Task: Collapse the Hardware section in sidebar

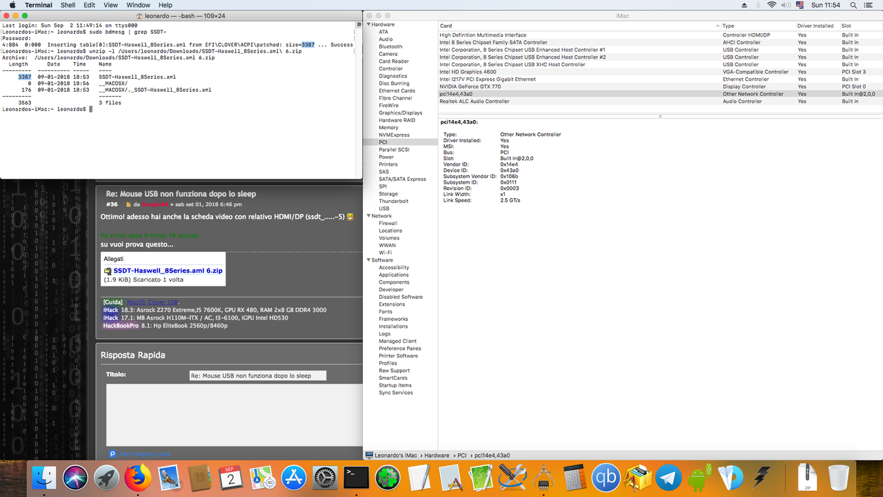Action: (369, 24)
